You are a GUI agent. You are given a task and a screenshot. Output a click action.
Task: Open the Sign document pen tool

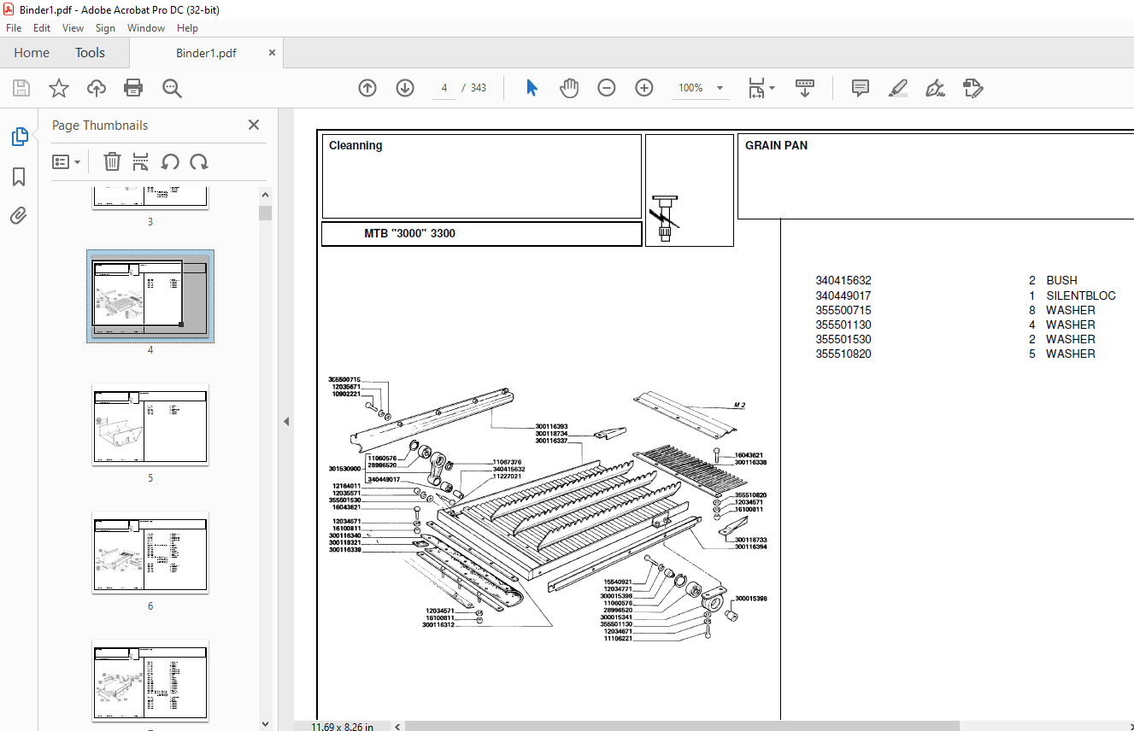[935, 88]
